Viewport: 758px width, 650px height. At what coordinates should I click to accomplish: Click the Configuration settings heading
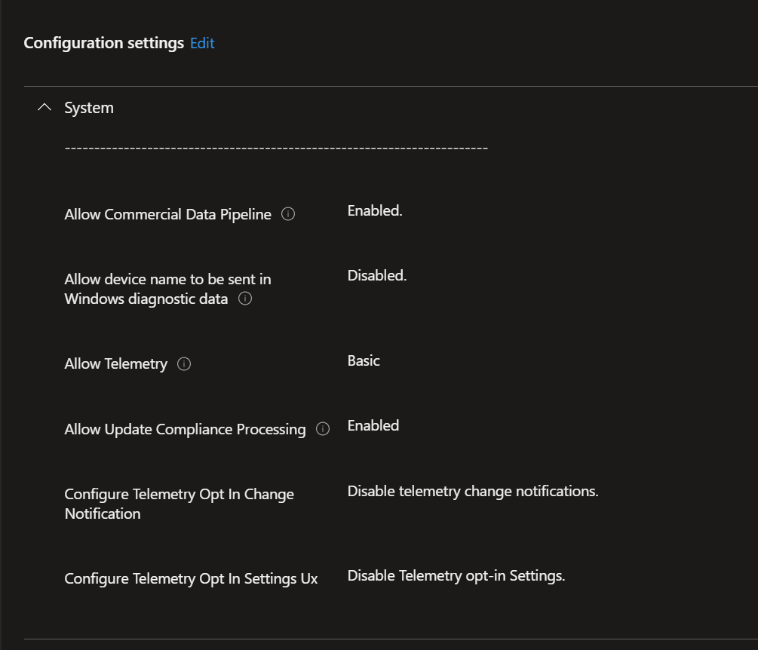pyautogui.click(x=103, y=43)
